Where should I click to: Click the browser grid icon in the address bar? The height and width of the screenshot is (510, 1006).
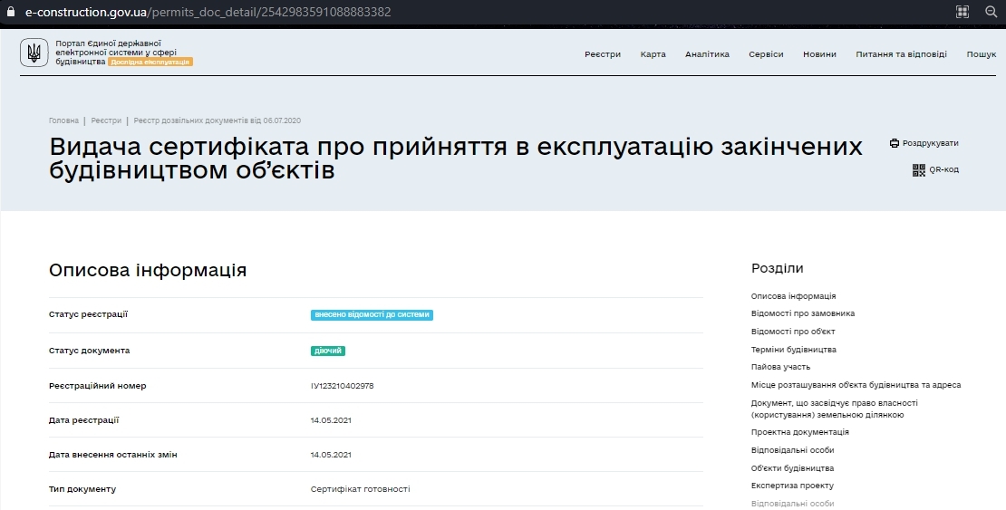(x=962, y=12)
